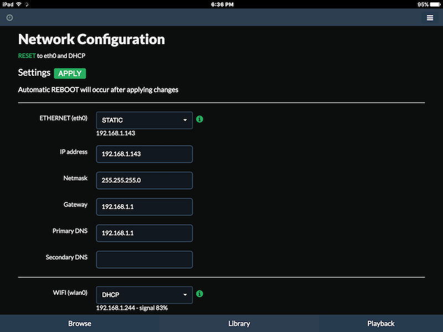
Task: Click the RESET link
Action: point(27,56)
